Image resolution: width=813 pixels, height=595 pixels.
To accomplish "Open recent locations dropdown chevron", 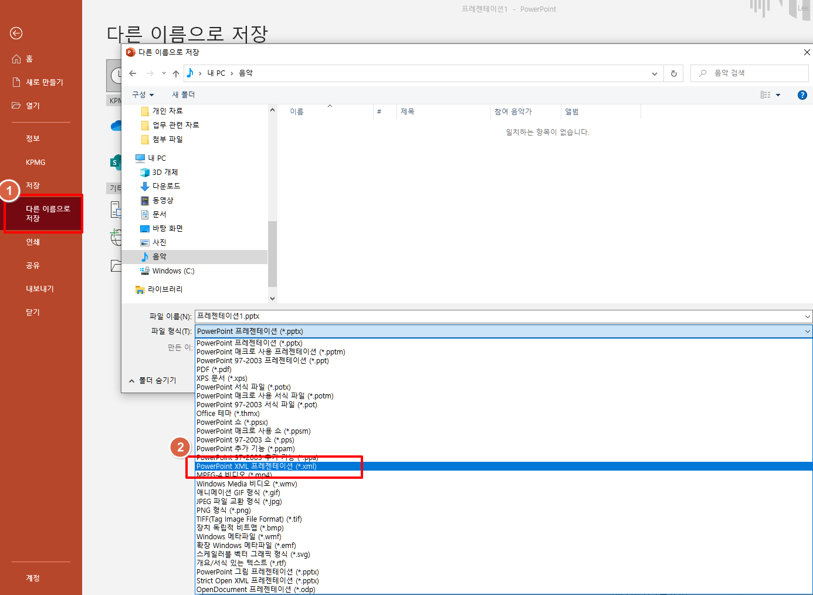I will [164, 73].
